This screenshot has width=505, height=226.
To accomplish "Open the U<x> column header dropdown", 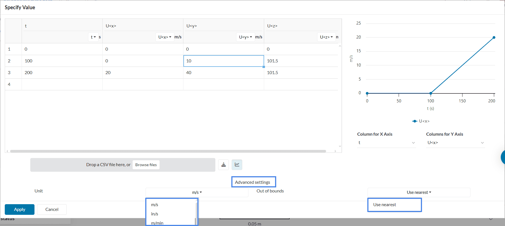I will (165, 37).
